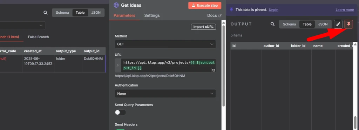Select the False Branch tab

pyautogui.click(x=38, y=37)
